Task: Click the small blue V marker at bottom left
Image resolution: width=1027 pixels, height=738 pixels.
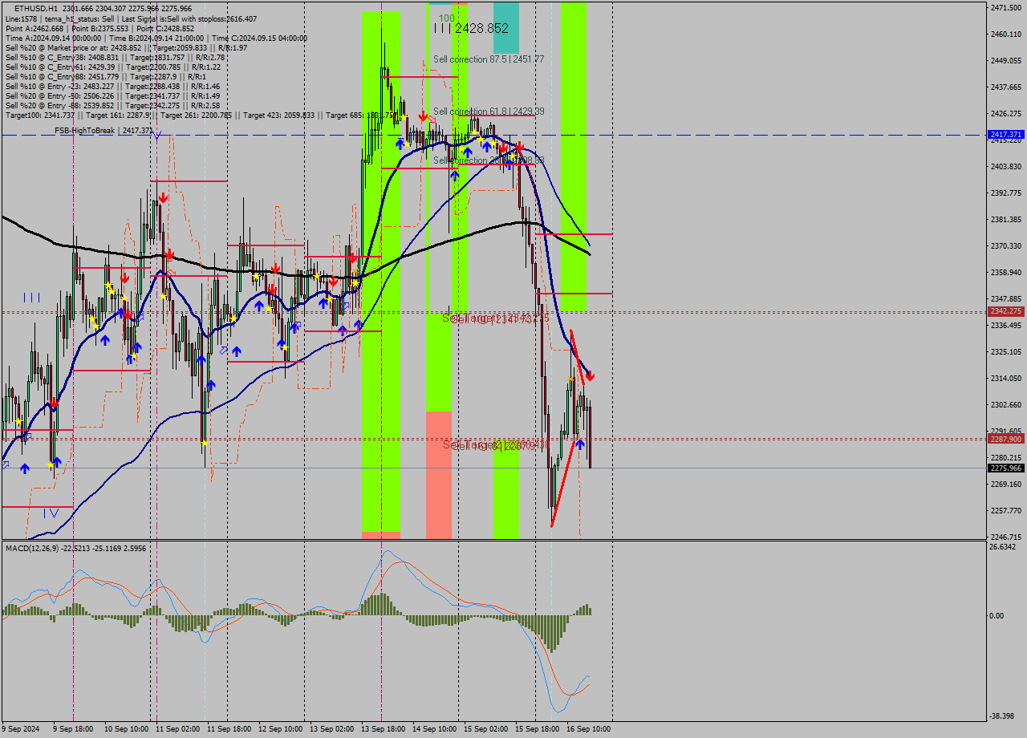Action: pos(51,513)
